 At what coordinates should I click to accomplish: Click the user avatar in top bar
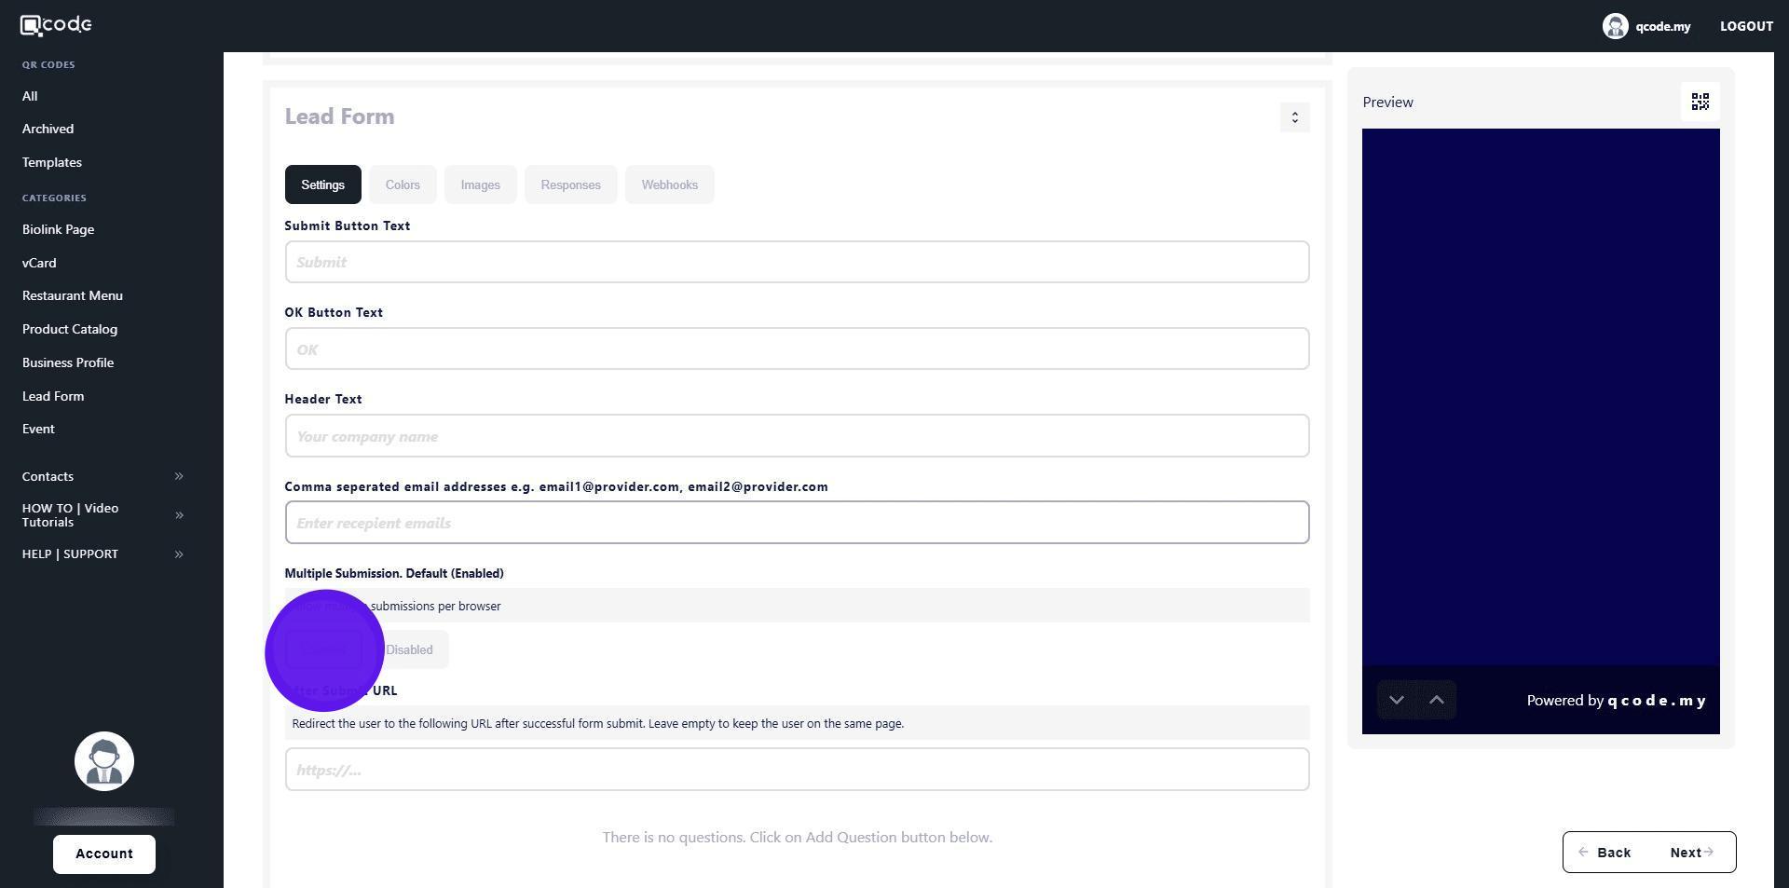tap(1615, 26)
